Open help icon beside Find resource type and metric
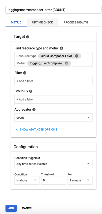 coord(61,48)
